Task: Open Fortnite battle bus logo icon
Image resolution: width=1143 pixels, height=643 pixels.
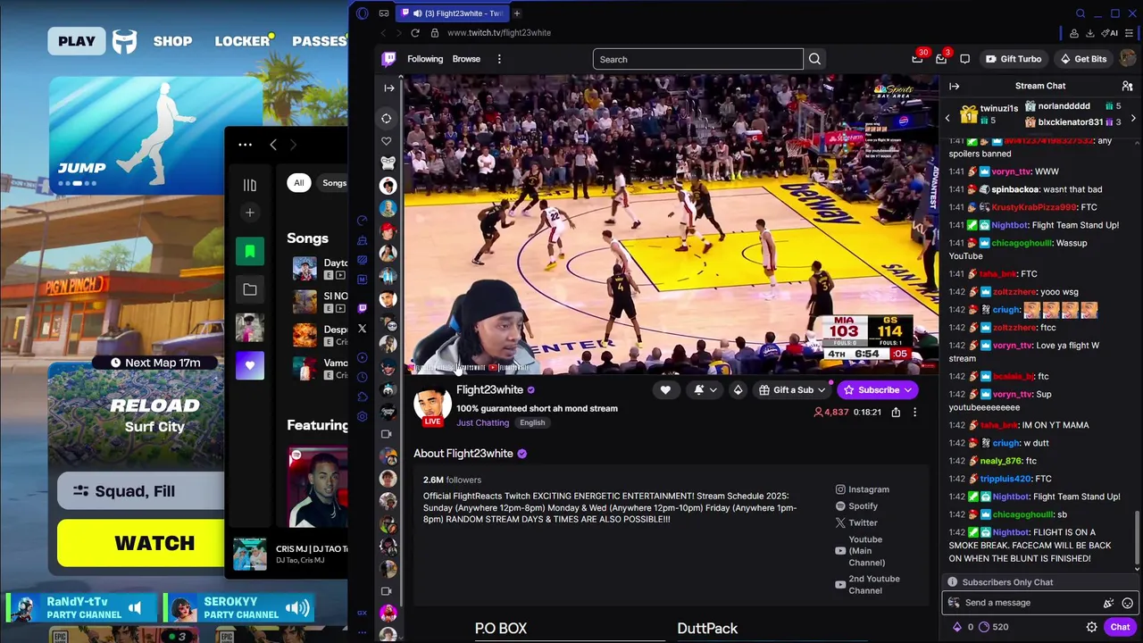Action: [x=124, y=41]
